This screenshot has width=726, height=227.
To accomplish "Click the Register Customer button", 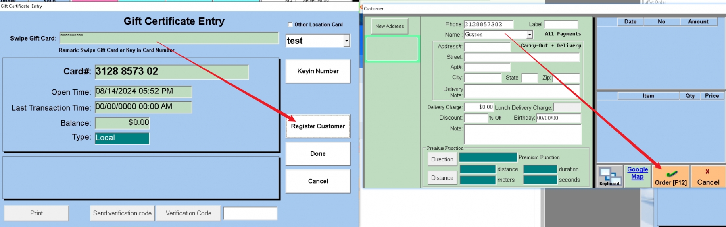I will coord(318,126).
